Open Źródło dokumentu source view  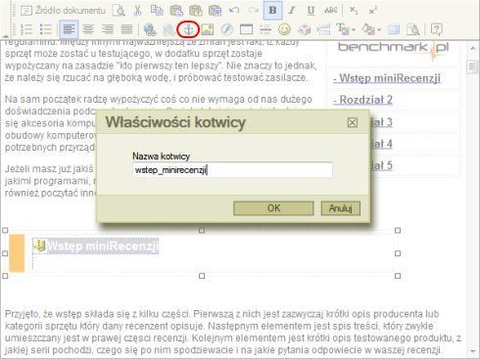point(63,11)
